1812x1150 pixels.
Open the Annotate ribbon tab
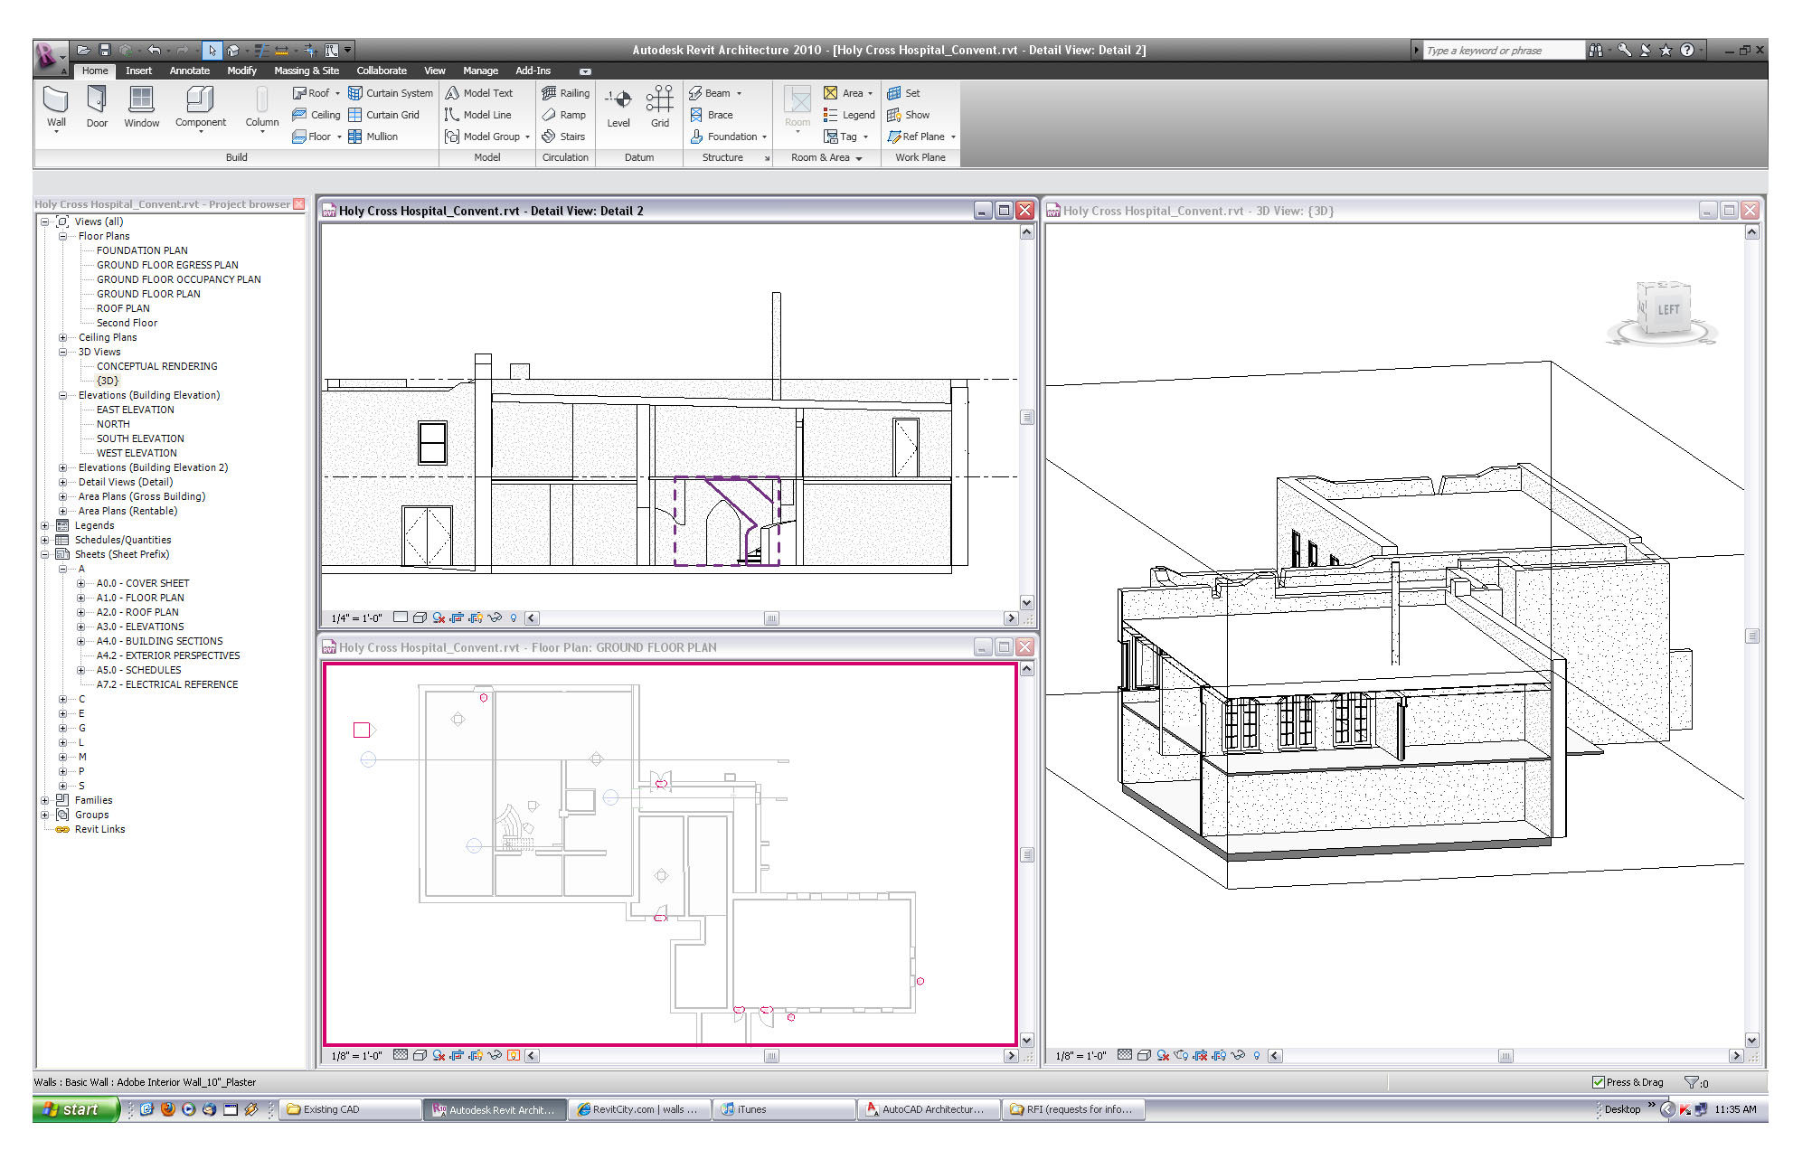coord(189,71)
